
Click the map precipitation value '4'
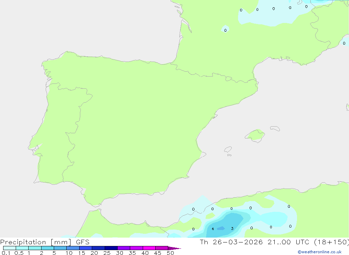(213, 229)
